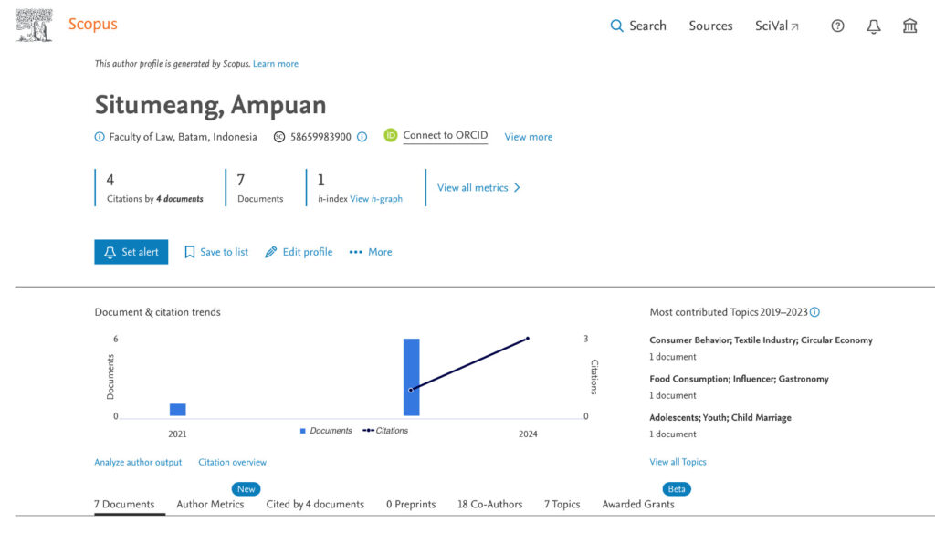Open the Author Metrics tab

[210, 504]
